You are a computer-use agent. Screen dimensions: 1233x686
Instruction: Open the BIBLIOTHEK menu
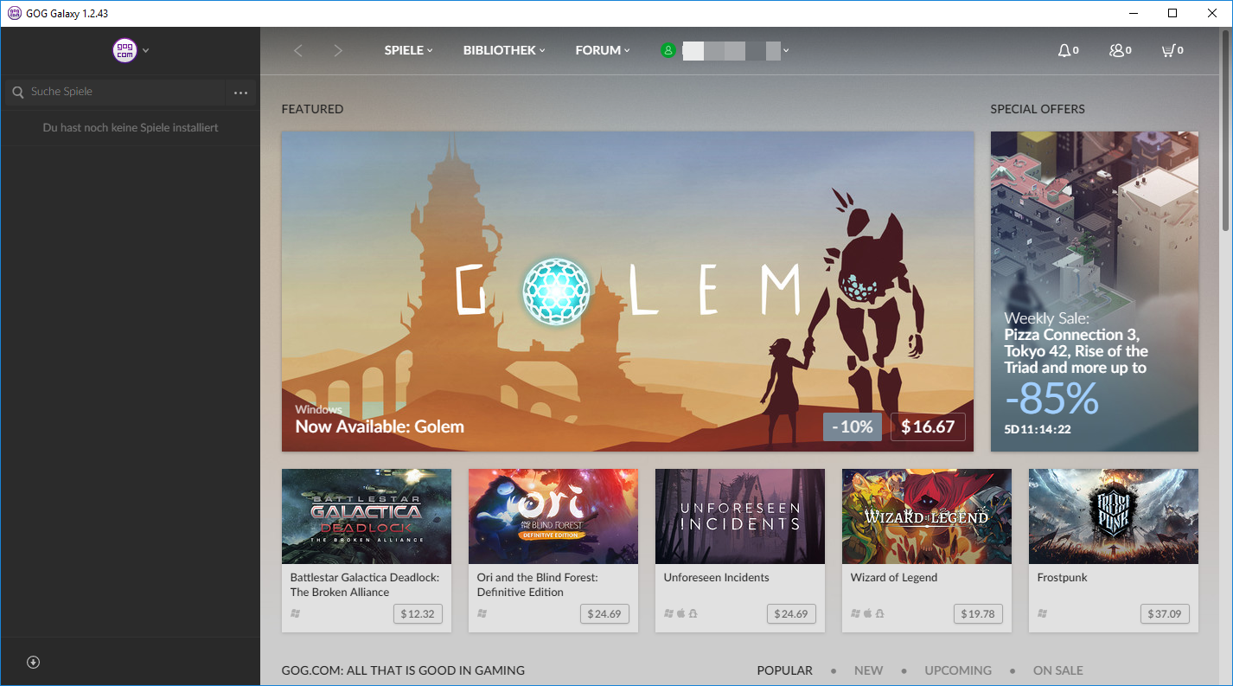click(x=504, y=50)
